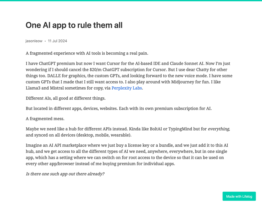
Task: Click the post date 11 Jul 2024
Action: (x=57, y=41)
